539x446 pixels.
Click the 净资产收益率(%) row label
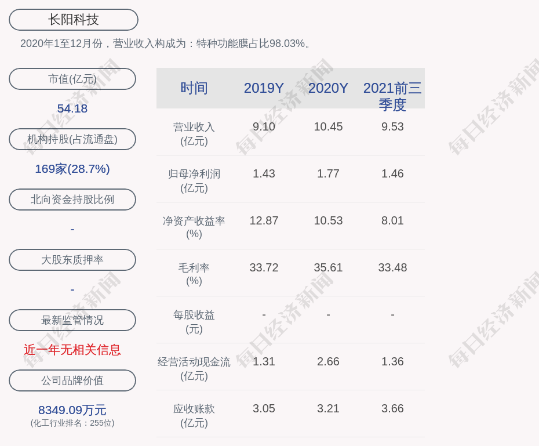click(x=194, y=227)
